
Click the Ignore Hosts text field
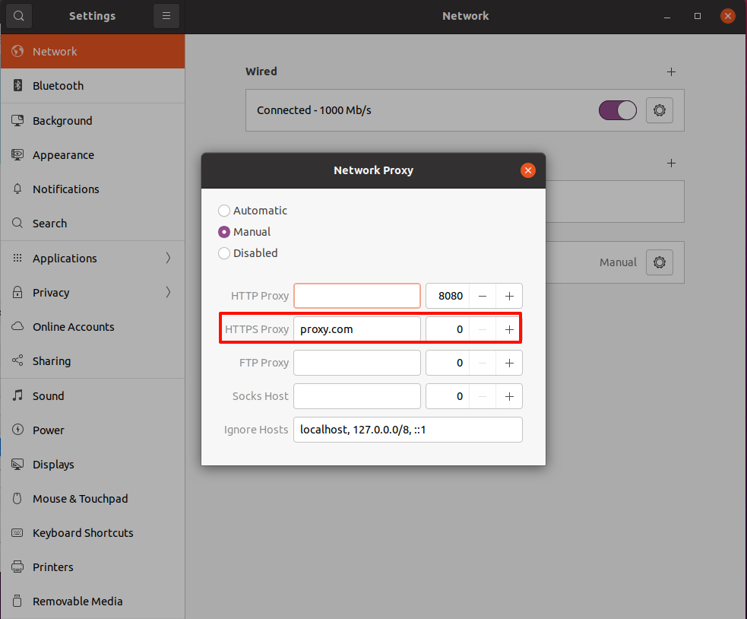(x=408, y=430)
